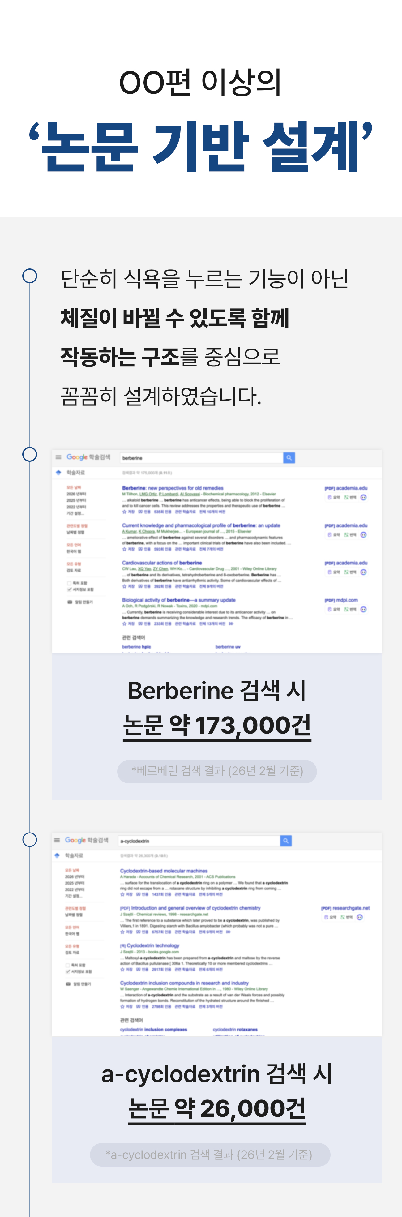
Task: Select 'Since 2025' filter in berberine sidebar
Action: click(x=76, y=500)
